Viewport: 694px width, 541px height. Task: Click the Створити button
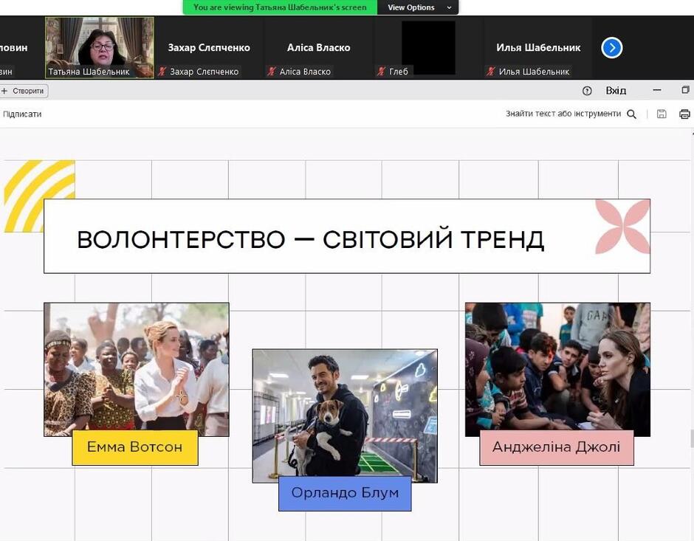[24, 91]
